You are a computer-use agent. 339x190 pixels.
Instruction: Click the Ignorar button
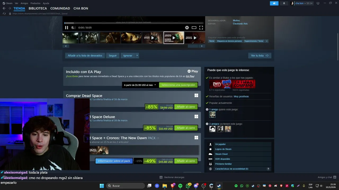128,55
